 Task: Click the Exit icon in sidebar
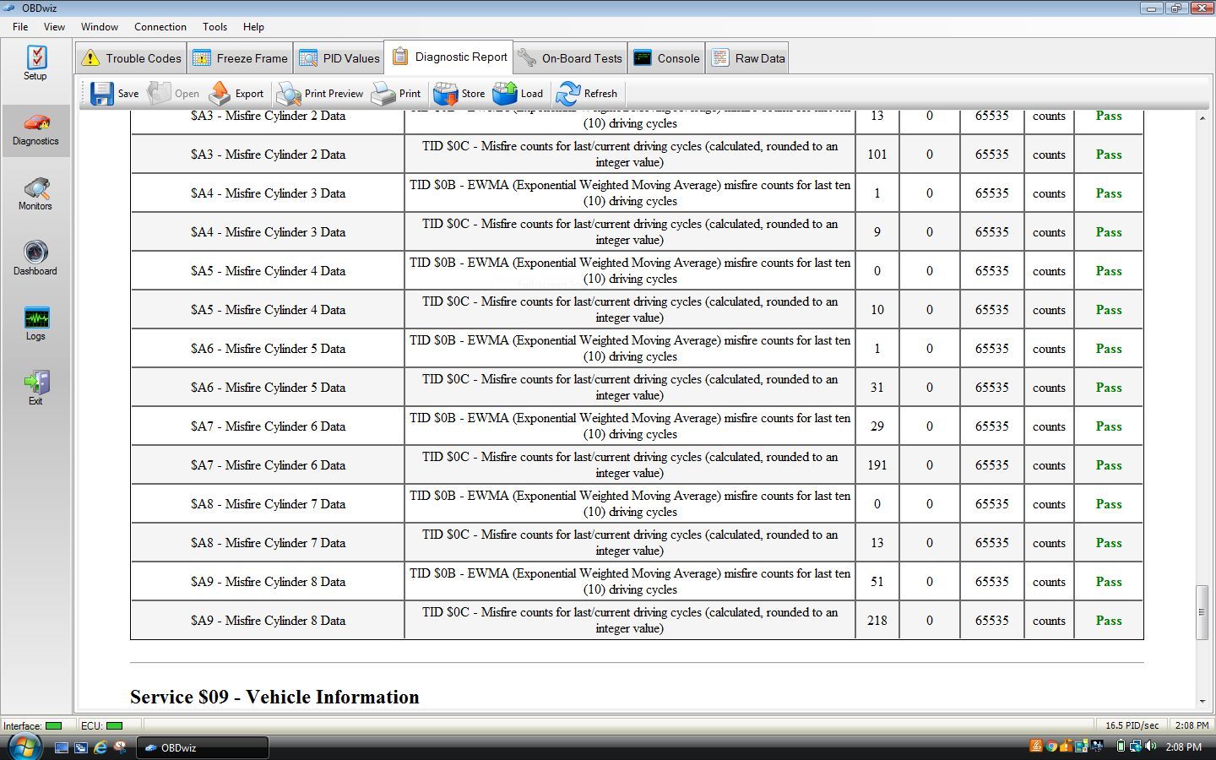click(x=35, y=388)
